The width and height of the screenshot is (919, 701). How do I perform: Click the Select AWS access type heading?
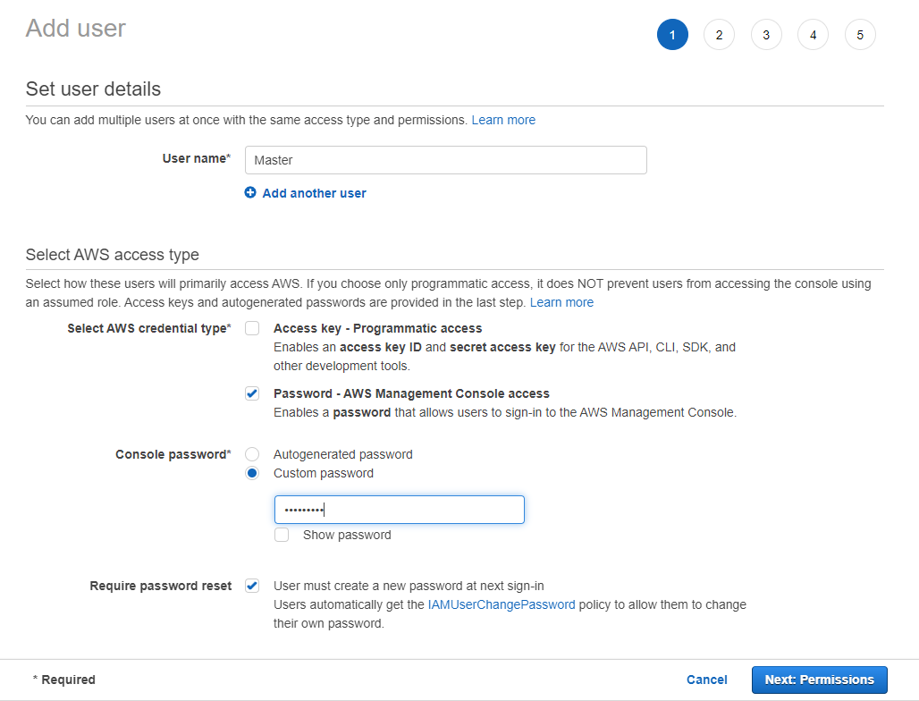click(x=113, y=255)
